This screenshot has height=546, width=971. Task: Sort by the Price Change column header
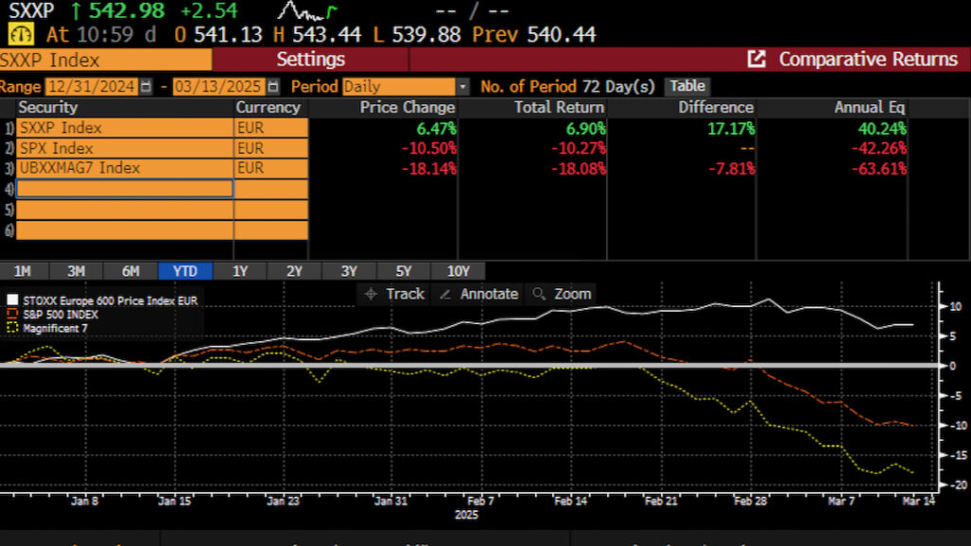click(x=408, y=107)
